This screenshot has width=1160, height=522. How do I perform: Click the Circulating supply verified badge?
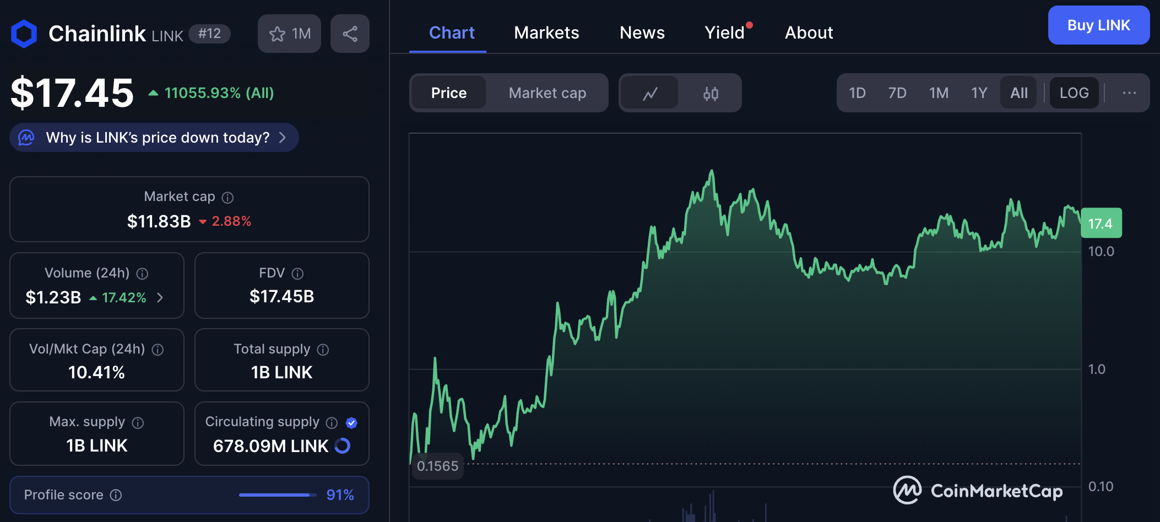[351, 423]
